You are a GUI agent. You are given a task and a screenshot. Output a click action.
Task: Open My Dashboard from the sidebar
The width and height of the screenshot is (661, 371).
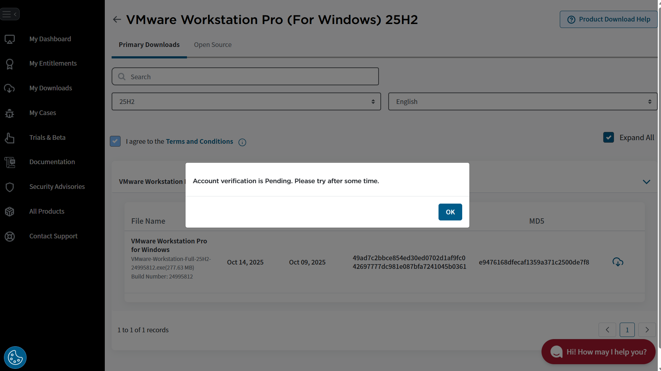pyautogui.click(x=9, y=39)
